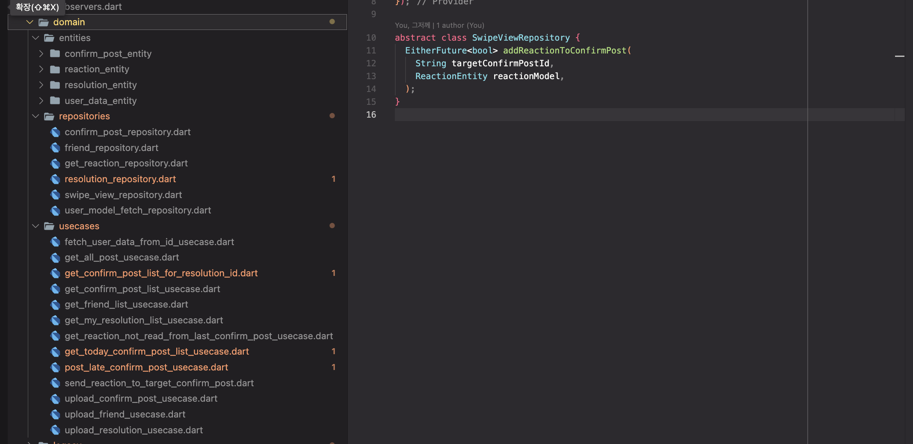Screen dimensions: 913x444
Task: Click Dart icon of upload_confirm_post_usecase.dart
Action: coord(55,399)
